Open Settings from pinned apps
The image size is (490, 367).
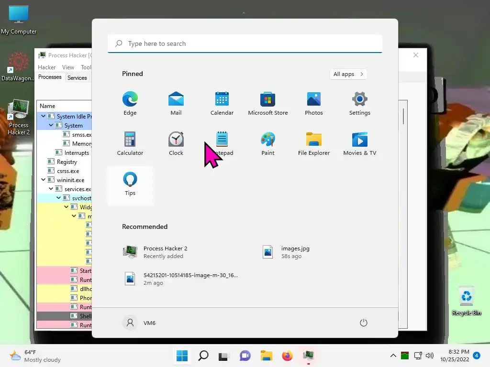click(360, 104)
